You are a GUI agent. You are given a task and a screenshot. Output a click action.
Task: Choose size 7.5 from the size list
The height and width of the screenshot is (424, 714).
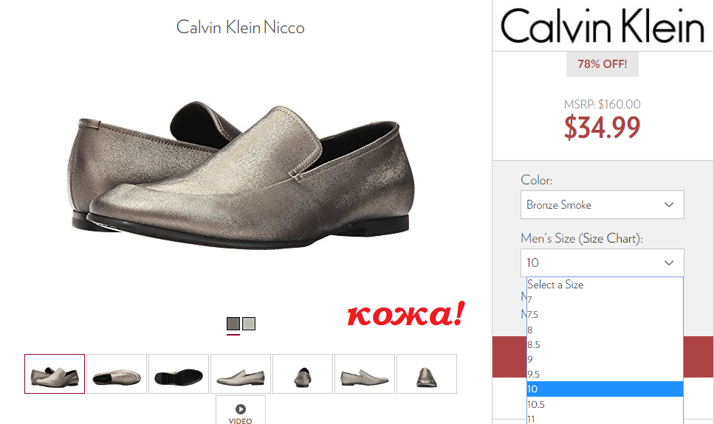tap(605, 314)
